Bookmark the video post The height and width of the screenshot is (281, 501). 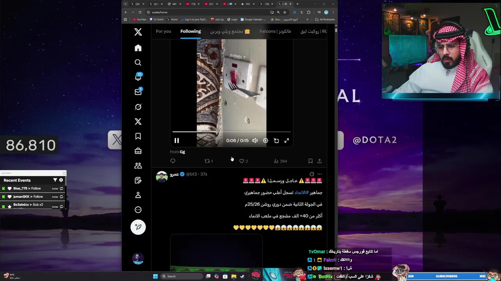[x=310, y=161]
